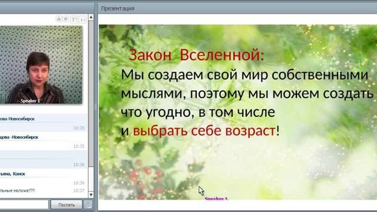The width and height of the screenshot is (377, 212).
Task: Click the slide line starting 'Мы создаем свой мир'
Action: coord(244,75)
